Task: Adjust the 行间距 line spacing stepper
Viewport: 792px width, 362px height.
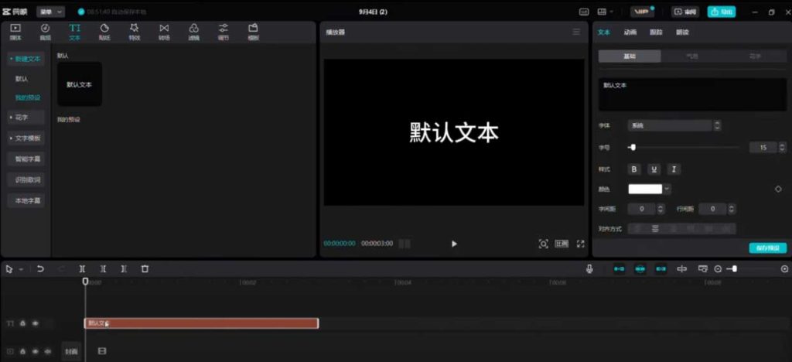Action: click(x=732, y=209)
